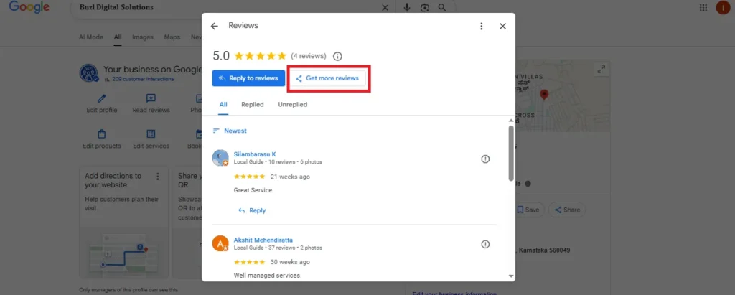This screenshot has width=735, height=295.
Task: Start voice search with microphone icon
Action: (x=407, y=7)
